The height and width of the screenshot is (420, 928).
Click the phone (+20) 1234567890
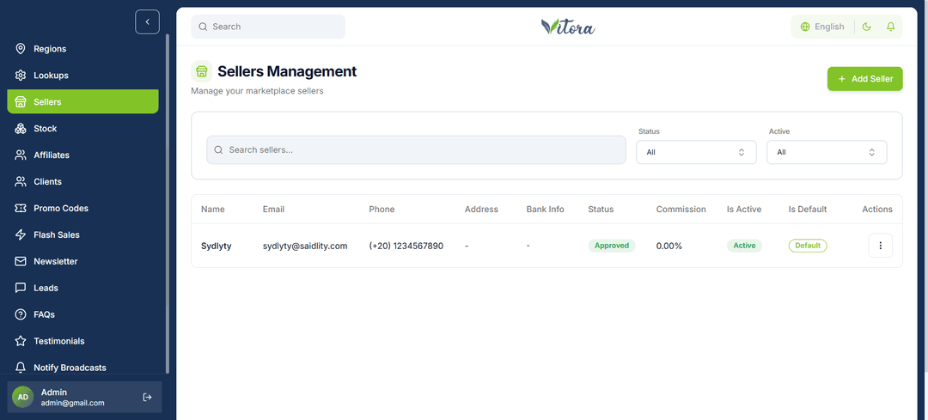coord(406,247)
